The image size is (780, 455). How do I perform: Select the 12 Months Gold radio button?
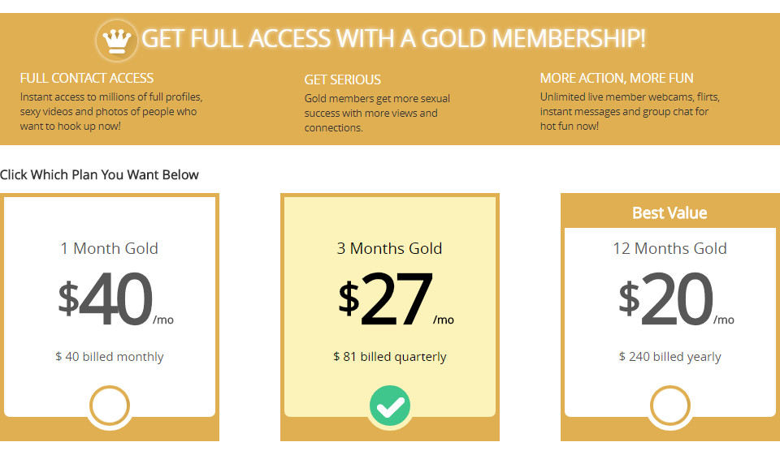pos(670,406)
